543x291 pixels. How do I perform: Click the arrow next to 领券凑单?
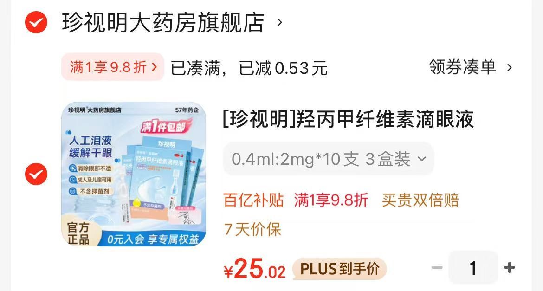pyautogui.click(x=509, y=67)
